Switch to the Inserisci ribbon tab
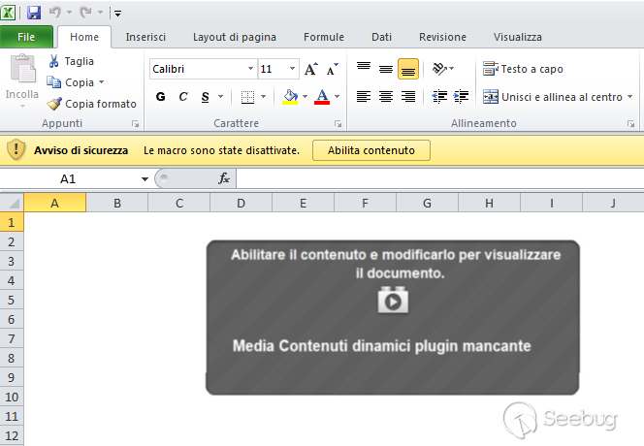 click(x=145, y=37)
